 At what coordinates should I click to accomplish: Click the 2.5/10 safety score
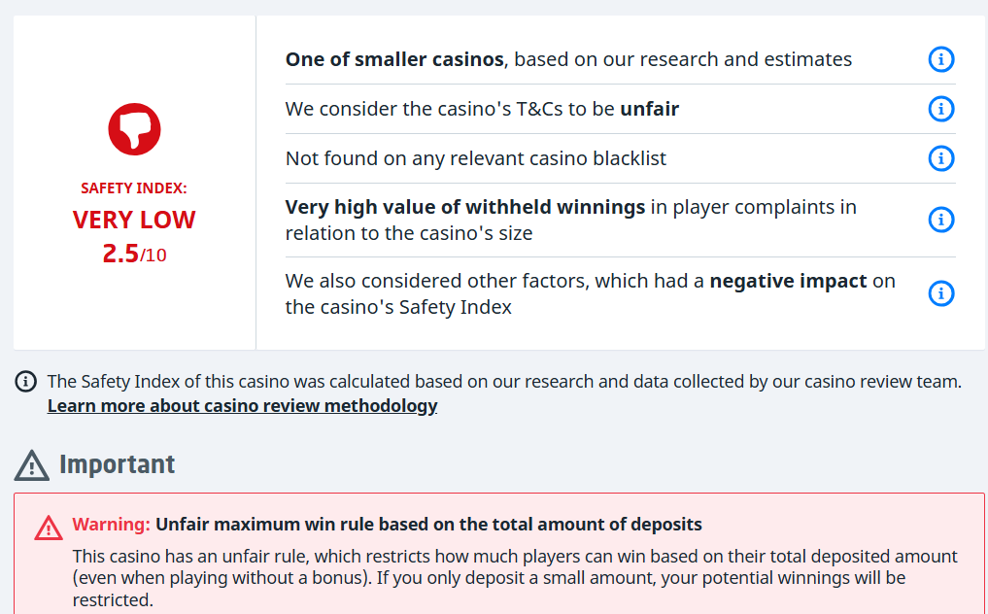coord(134,255)
